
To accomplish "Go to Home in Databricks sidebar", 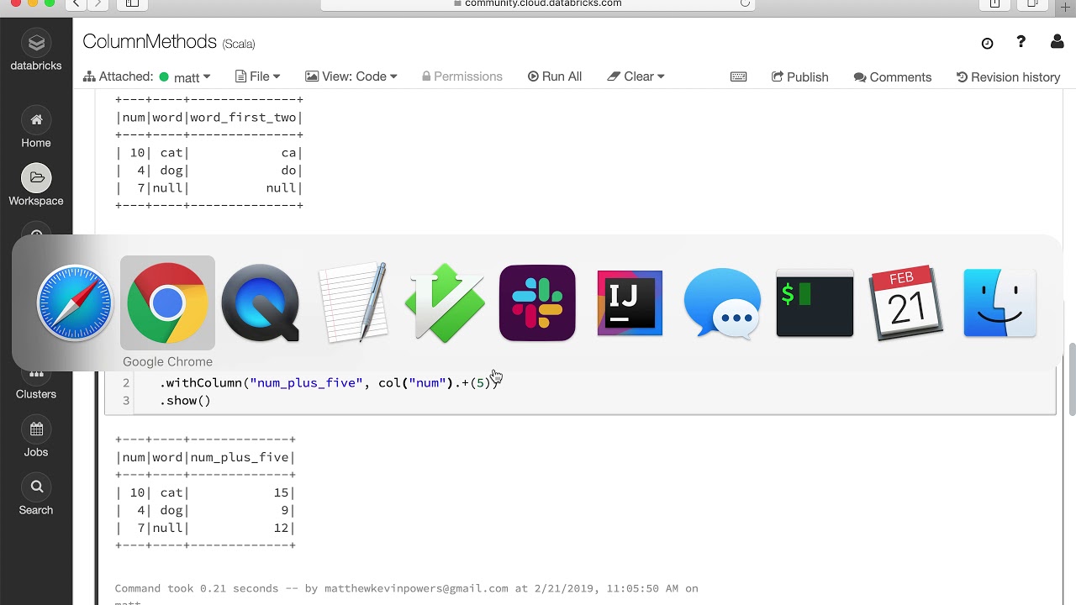I will pyautogui.click(x=36, y=129).
